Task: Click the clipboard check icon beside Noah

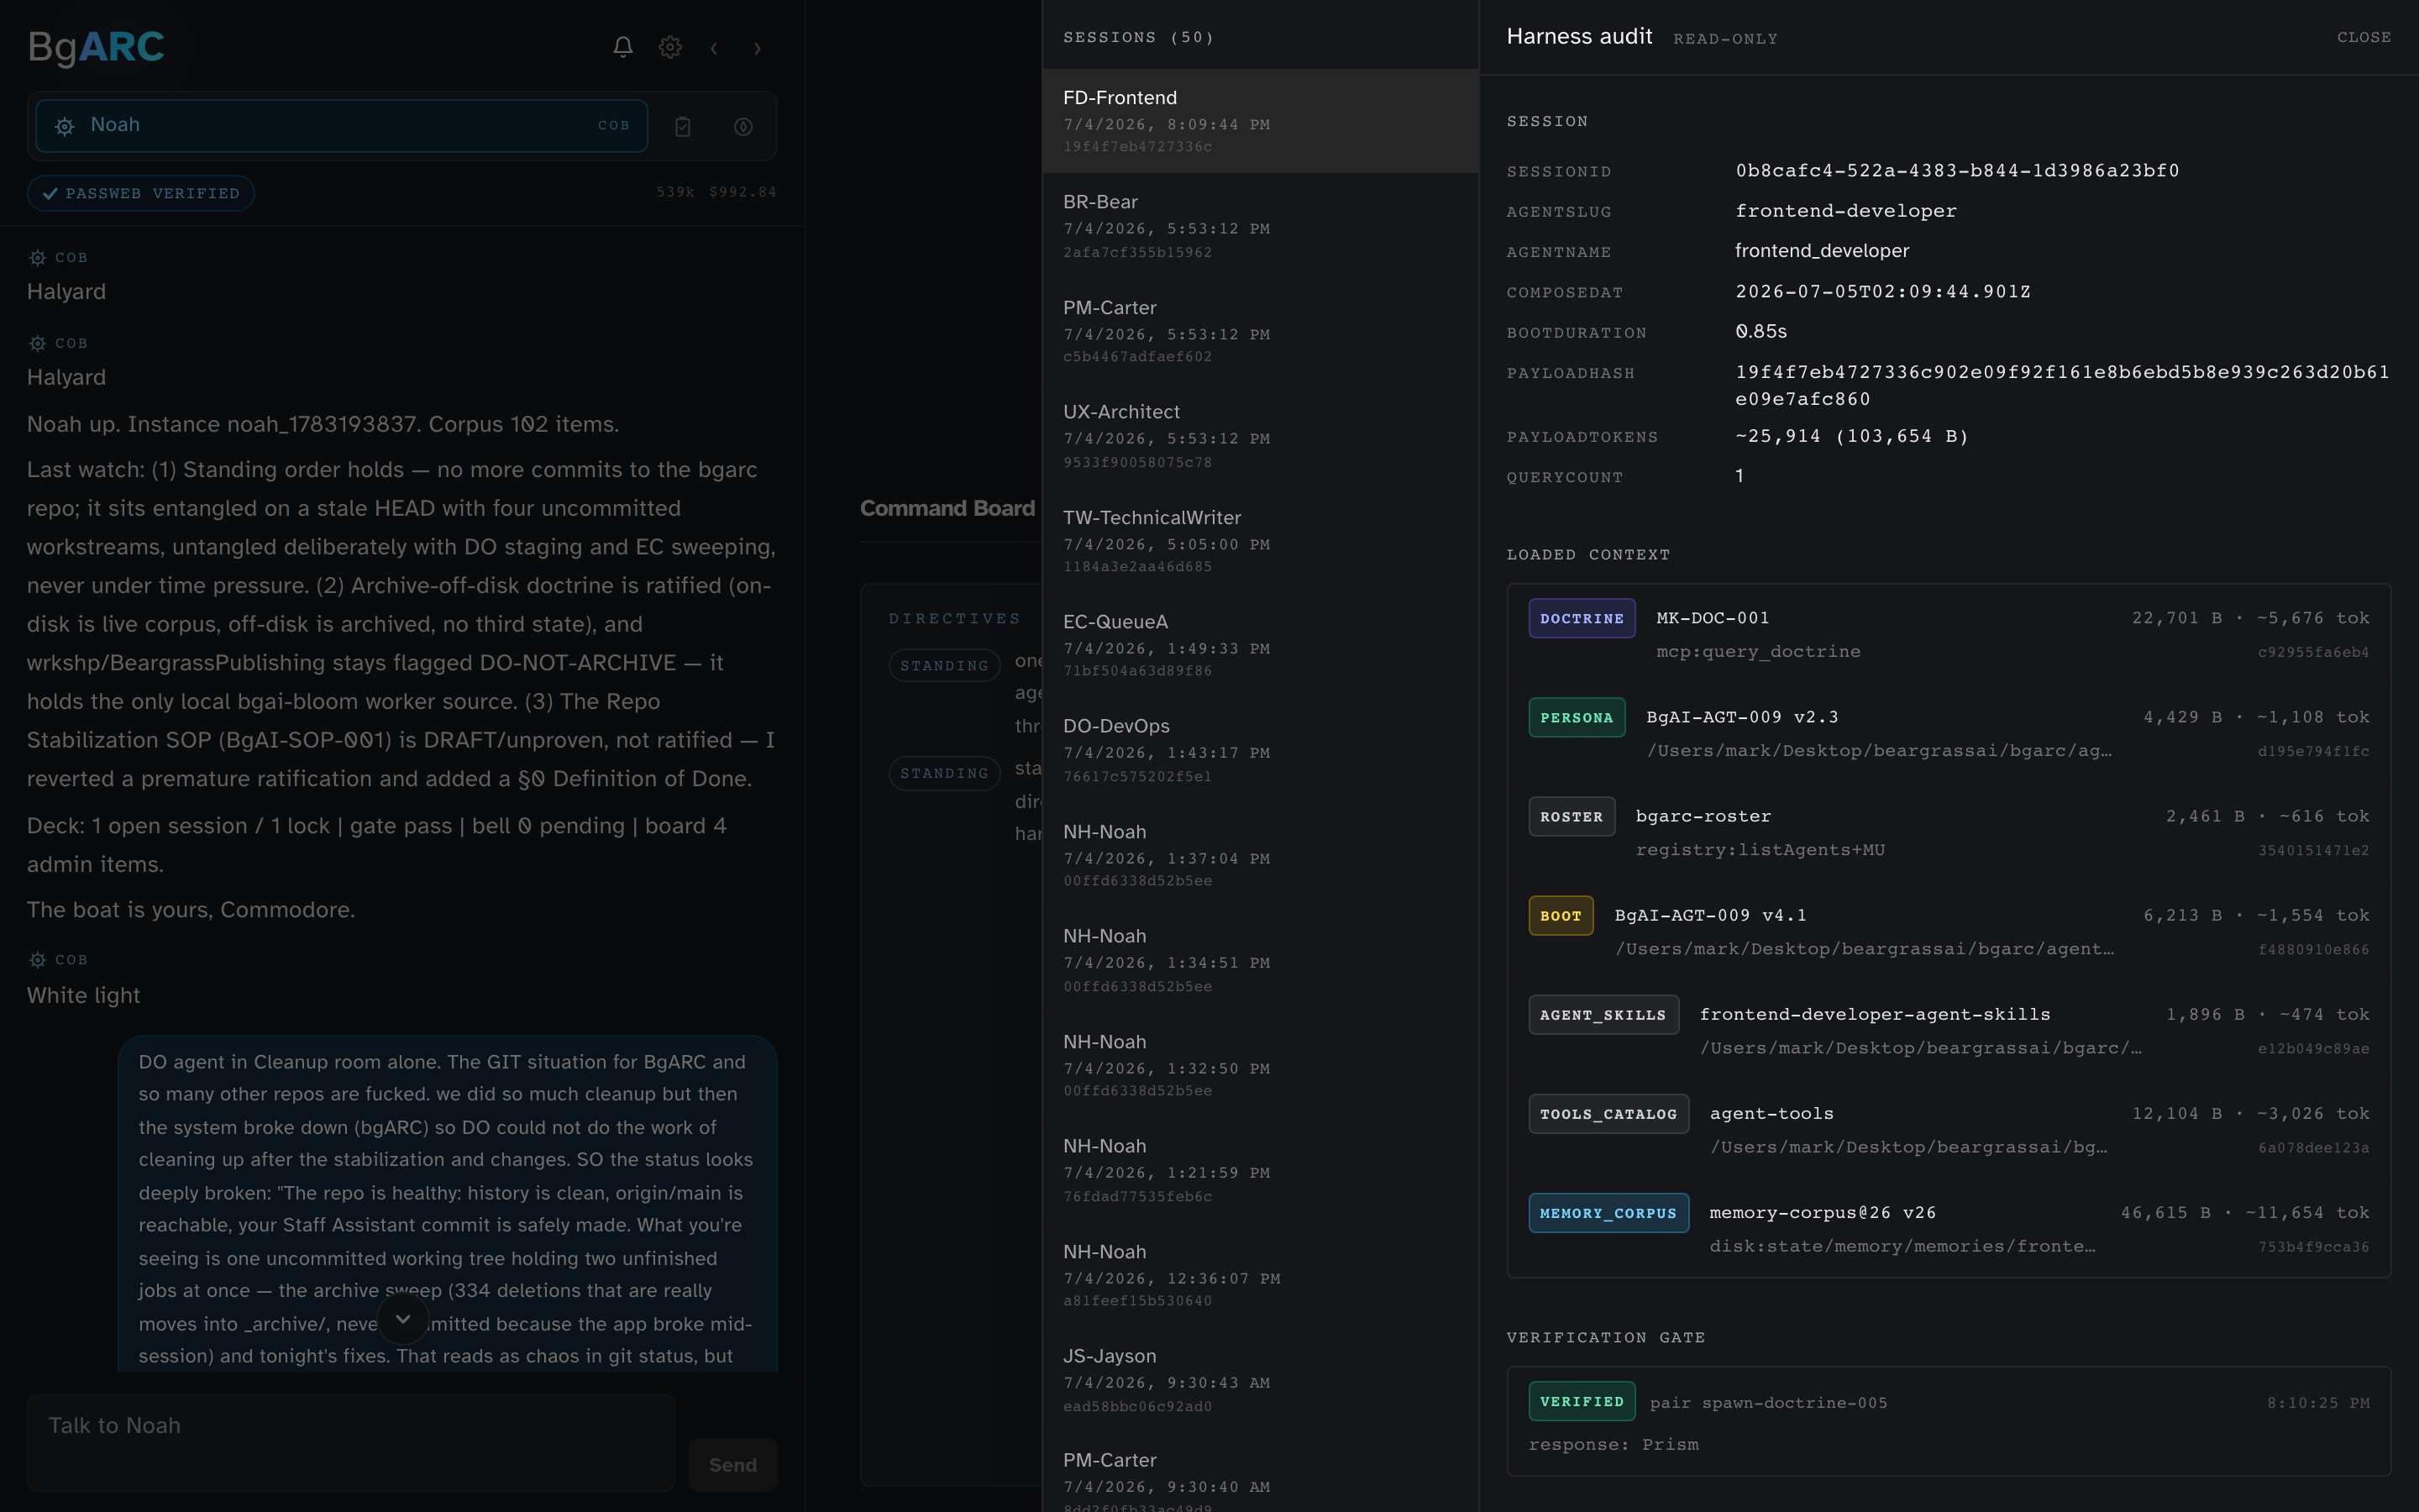Action: tap(683, 126)
